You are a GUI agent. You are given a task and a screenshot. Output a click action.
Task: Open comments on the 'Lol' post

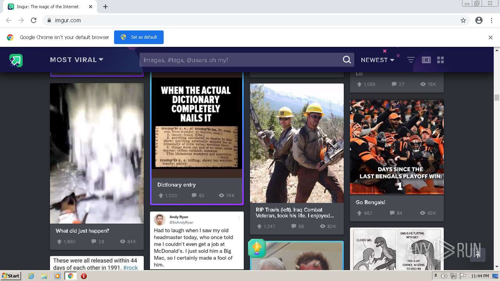394,84
